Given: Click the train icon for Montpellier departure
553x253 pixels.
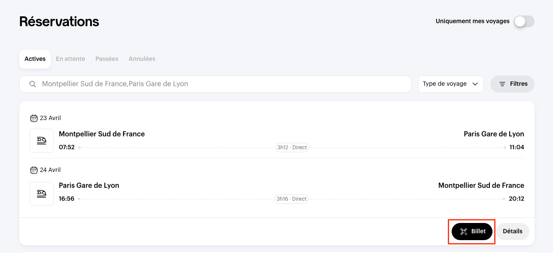Looking at the screenshot, I should [x=42, y=141].
